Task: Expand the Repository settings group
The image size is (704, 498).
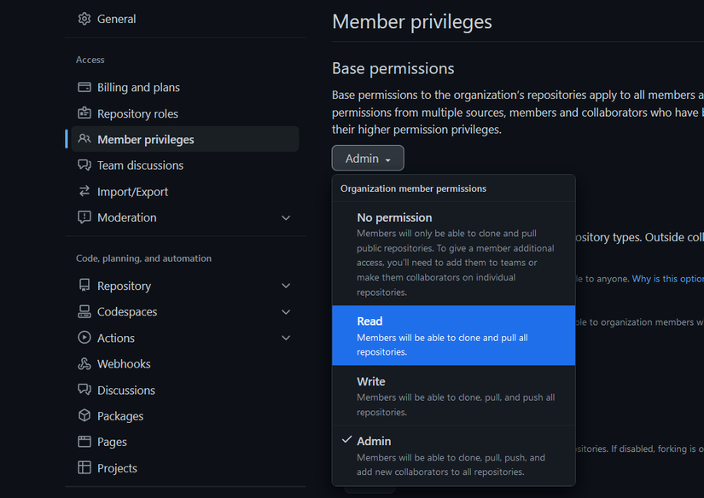Action: [x=286, y=285]
